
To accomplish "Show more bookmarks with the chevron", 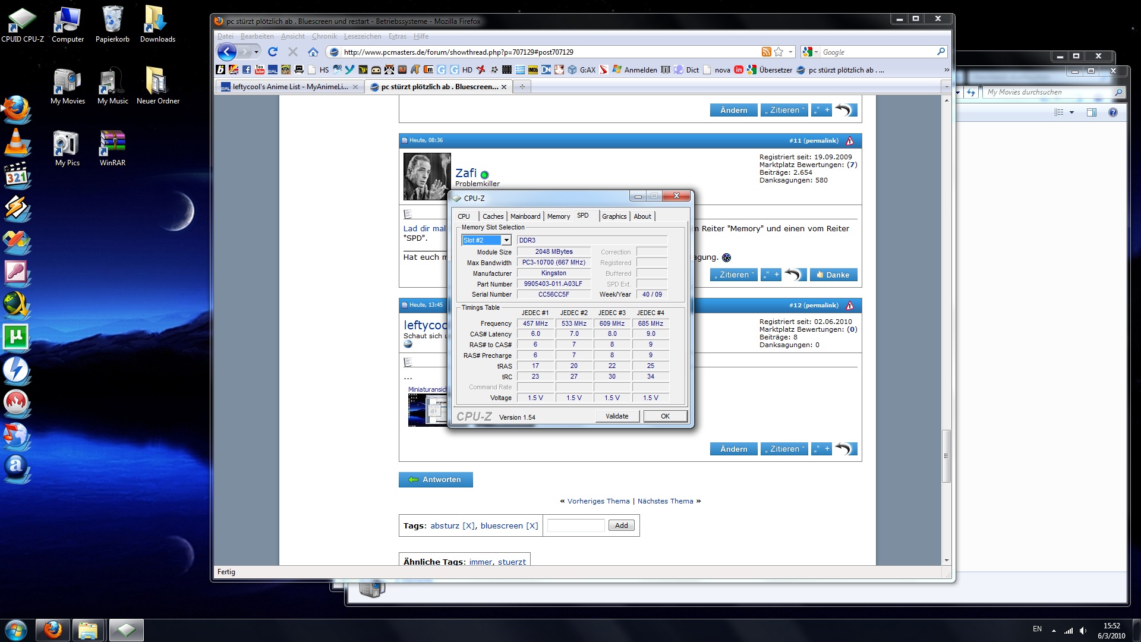I will (x=947, y=70).
